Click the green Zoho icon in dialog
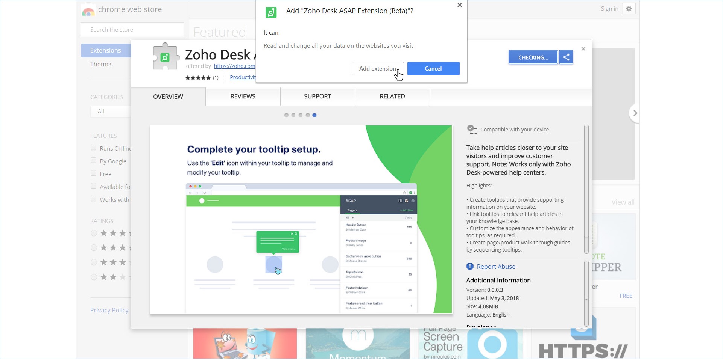Viewport: 723px width, 359px height. point(271,12)
